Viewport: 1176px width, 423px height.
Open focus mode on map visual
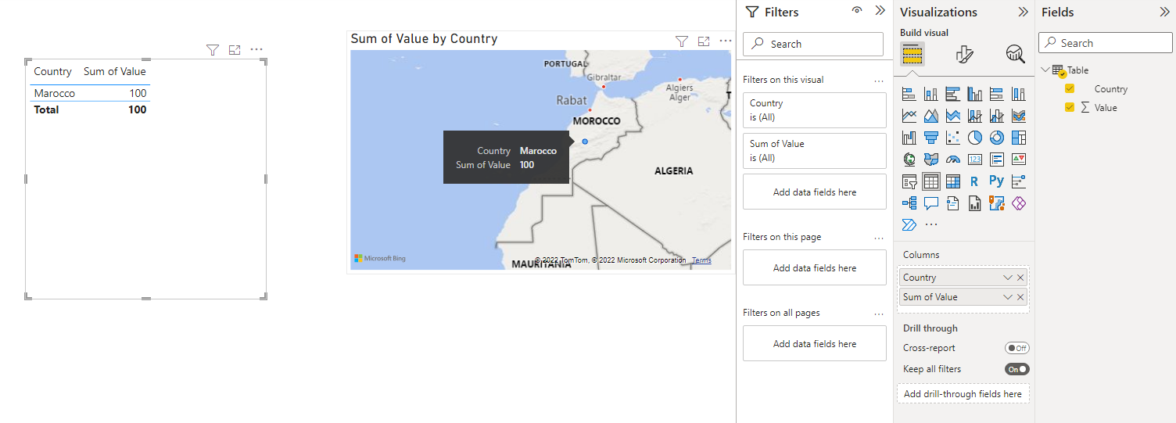point(704,41)
